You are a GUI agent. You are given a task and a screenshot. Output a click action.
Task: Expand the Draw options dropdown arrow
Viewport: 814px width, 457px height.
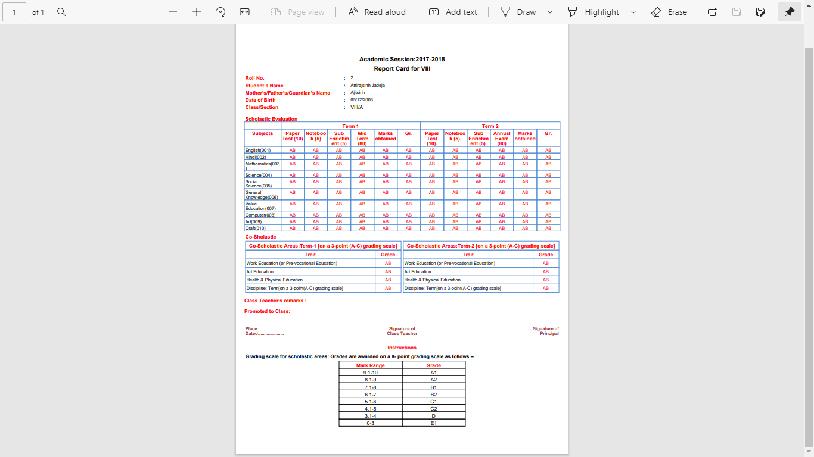549,12
